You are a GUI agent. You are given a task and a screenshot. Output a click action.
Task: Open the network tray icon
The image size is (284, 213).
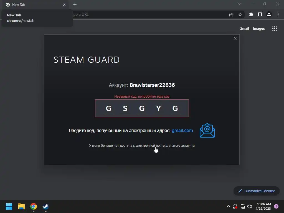click(243, 206)
